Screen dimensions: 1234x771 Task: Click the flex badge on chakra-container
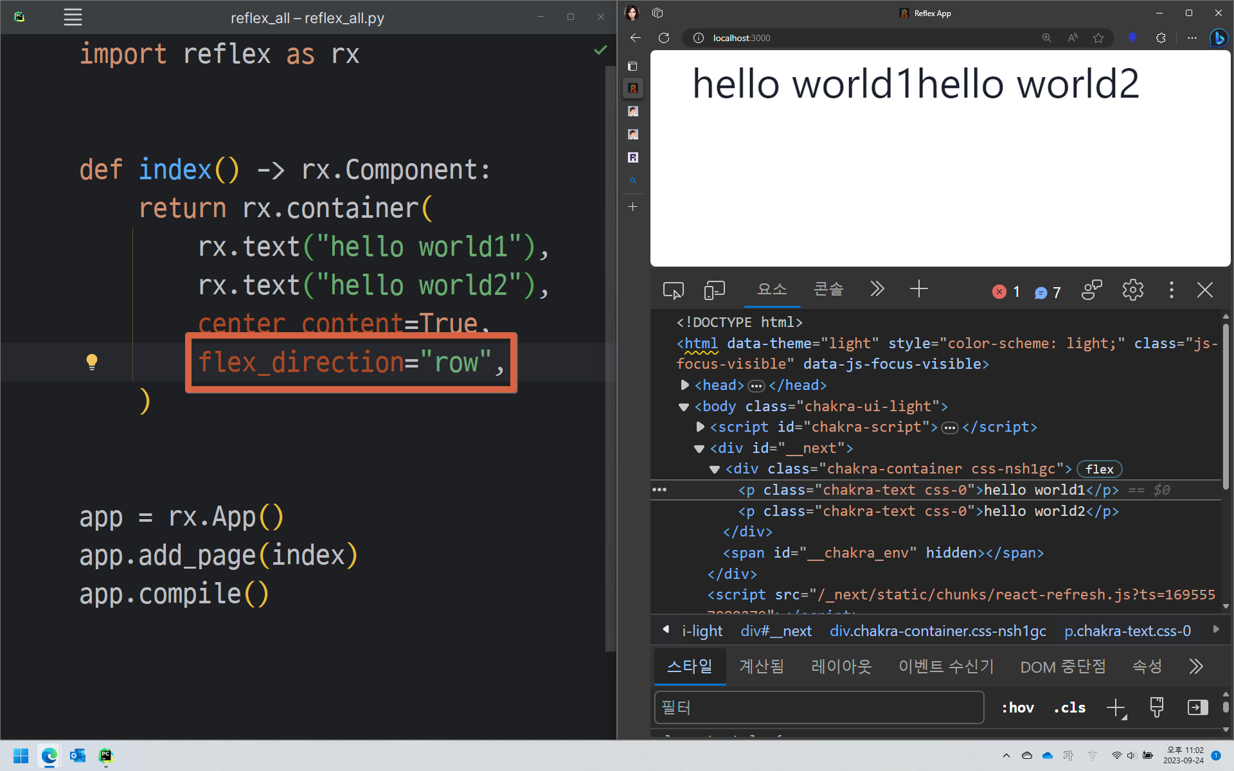click(x=1099, y=469)
